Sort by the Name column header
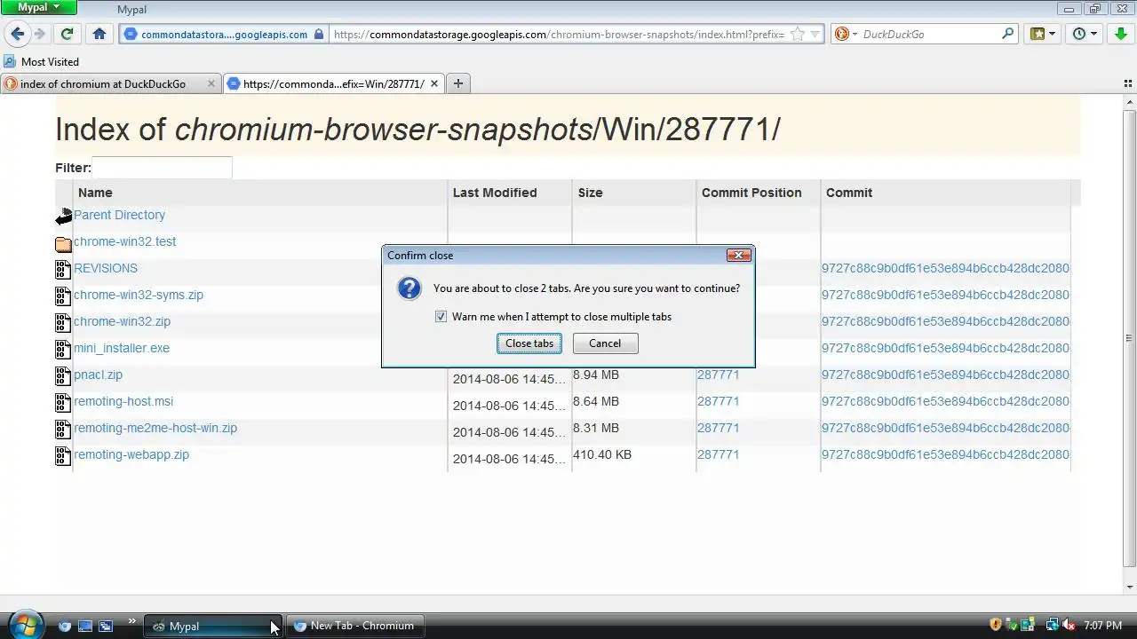Image resolution: width=1137 pixels, height=639 pixels. click(x=95, y=193)
